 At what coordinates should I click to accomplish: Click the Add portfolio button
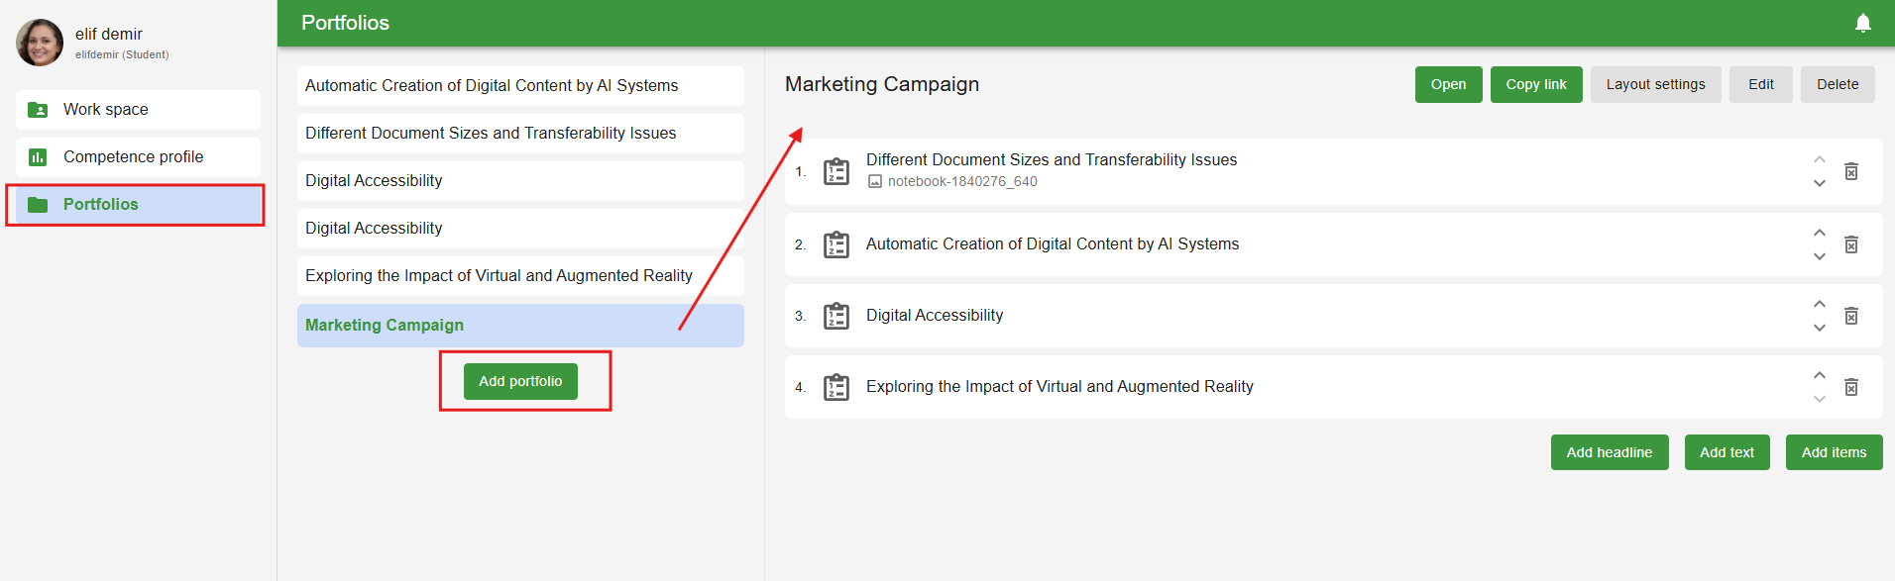[x=520, y=381]
